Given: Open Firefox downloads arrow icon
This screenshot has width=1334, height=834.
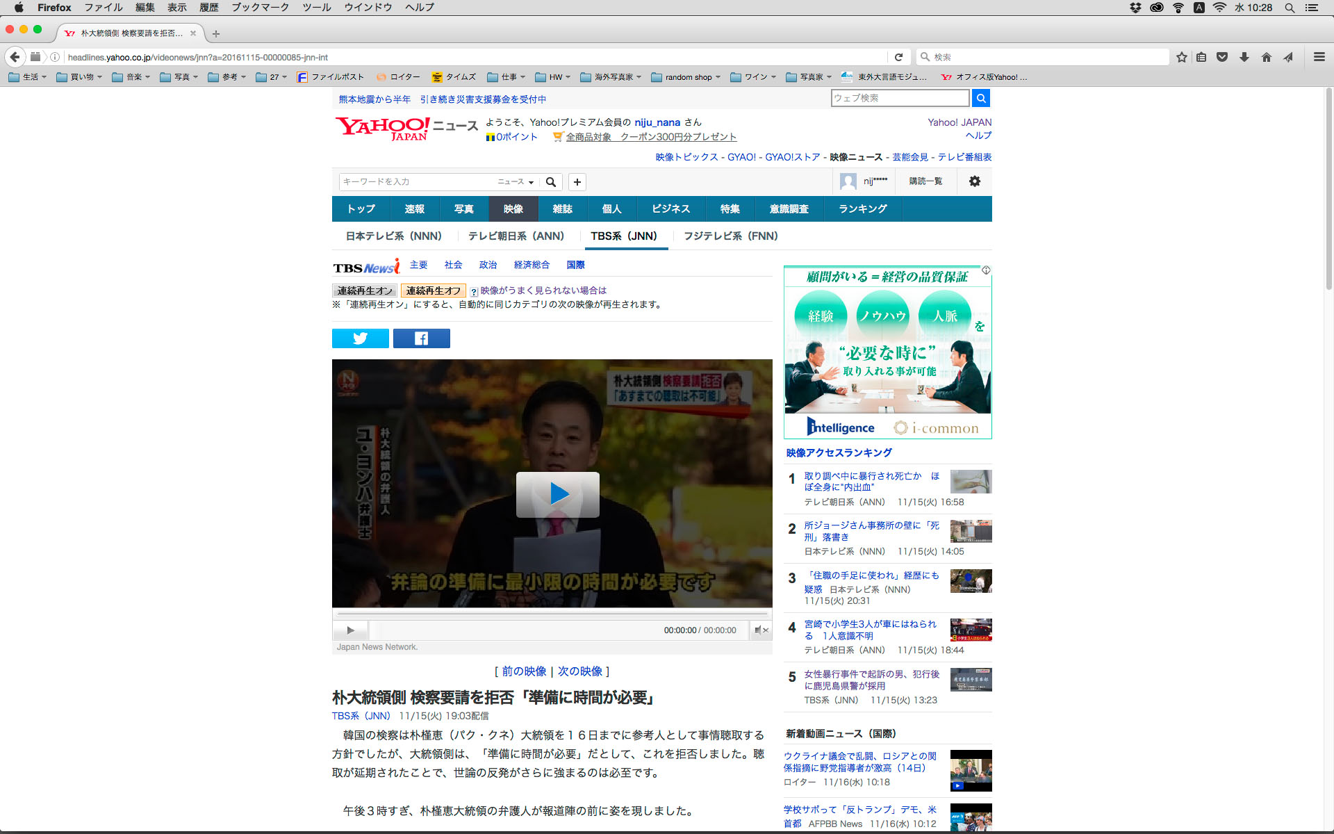Looking at the screenshot, I should point(1244,57).
